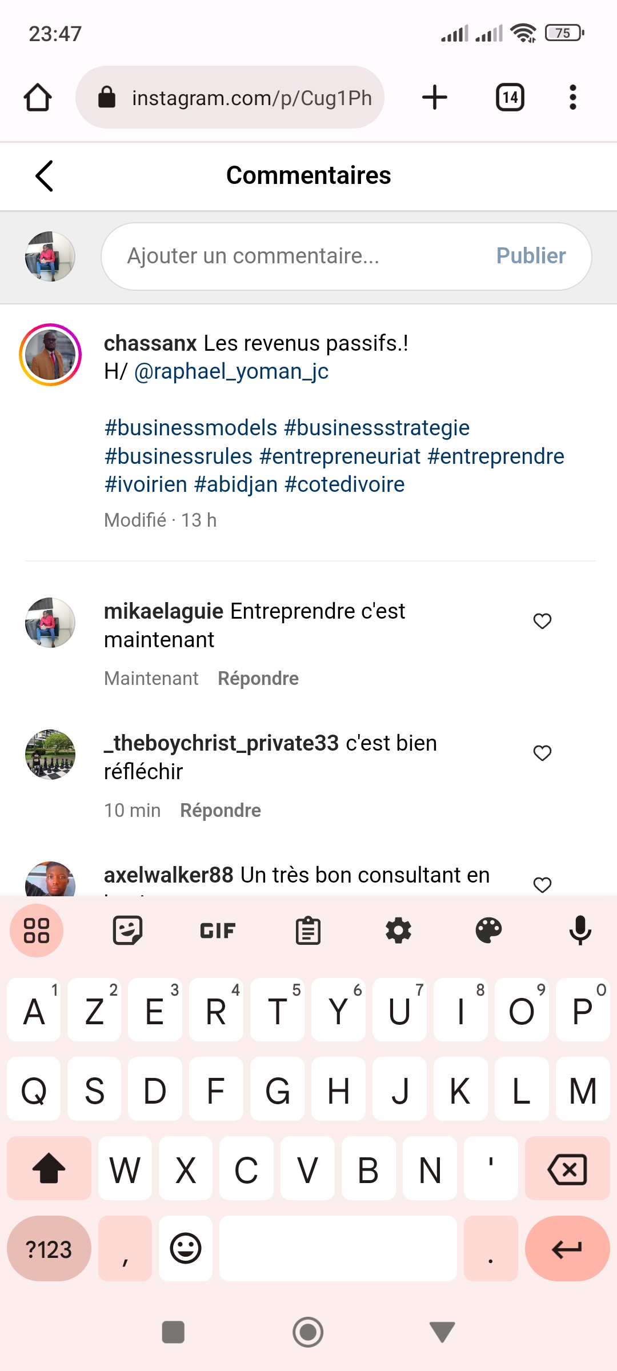Screen dimensions: 617x1371
Task: Like axelwalker88's comment
Action: [542, 884]
